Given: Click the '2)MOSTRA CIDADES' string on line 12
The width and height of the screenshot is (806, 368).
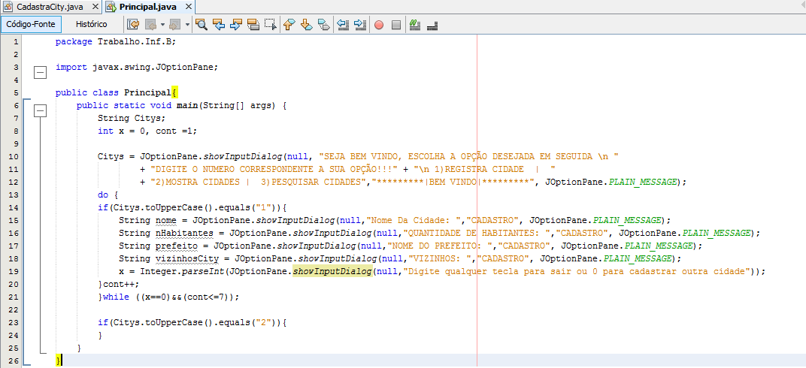Looking at the screenshot, I should coord(259,182).
